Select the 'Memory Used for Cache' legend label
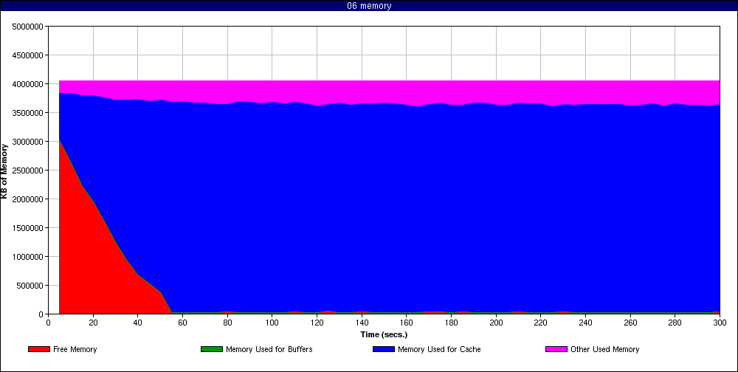Viewport: 738px width, 372px height. click(439, 349)
